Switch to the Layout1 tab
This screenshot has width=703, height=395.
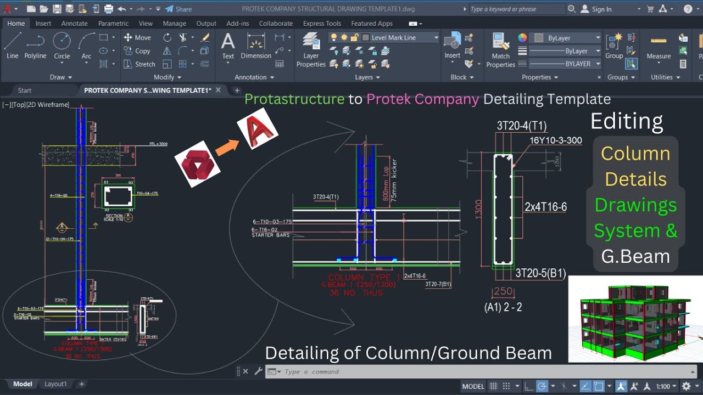click(55, 384)
